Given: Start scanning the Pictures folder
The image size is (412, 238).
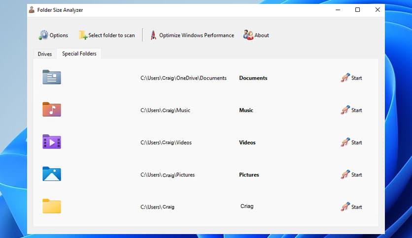Looking at the screenshot, I should [357, 175].
